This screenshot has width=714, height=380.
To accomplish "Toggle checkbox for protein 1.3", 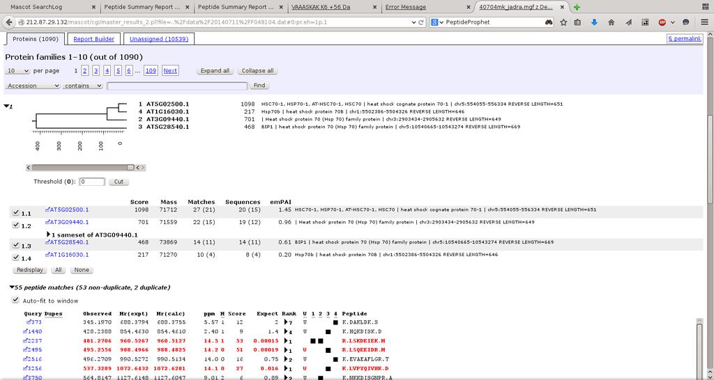I will click(15, 245).
